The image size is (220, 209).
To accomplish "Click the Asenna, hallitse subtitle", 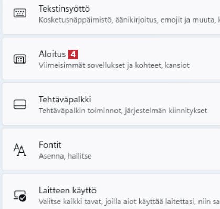I will coord(65,156).
